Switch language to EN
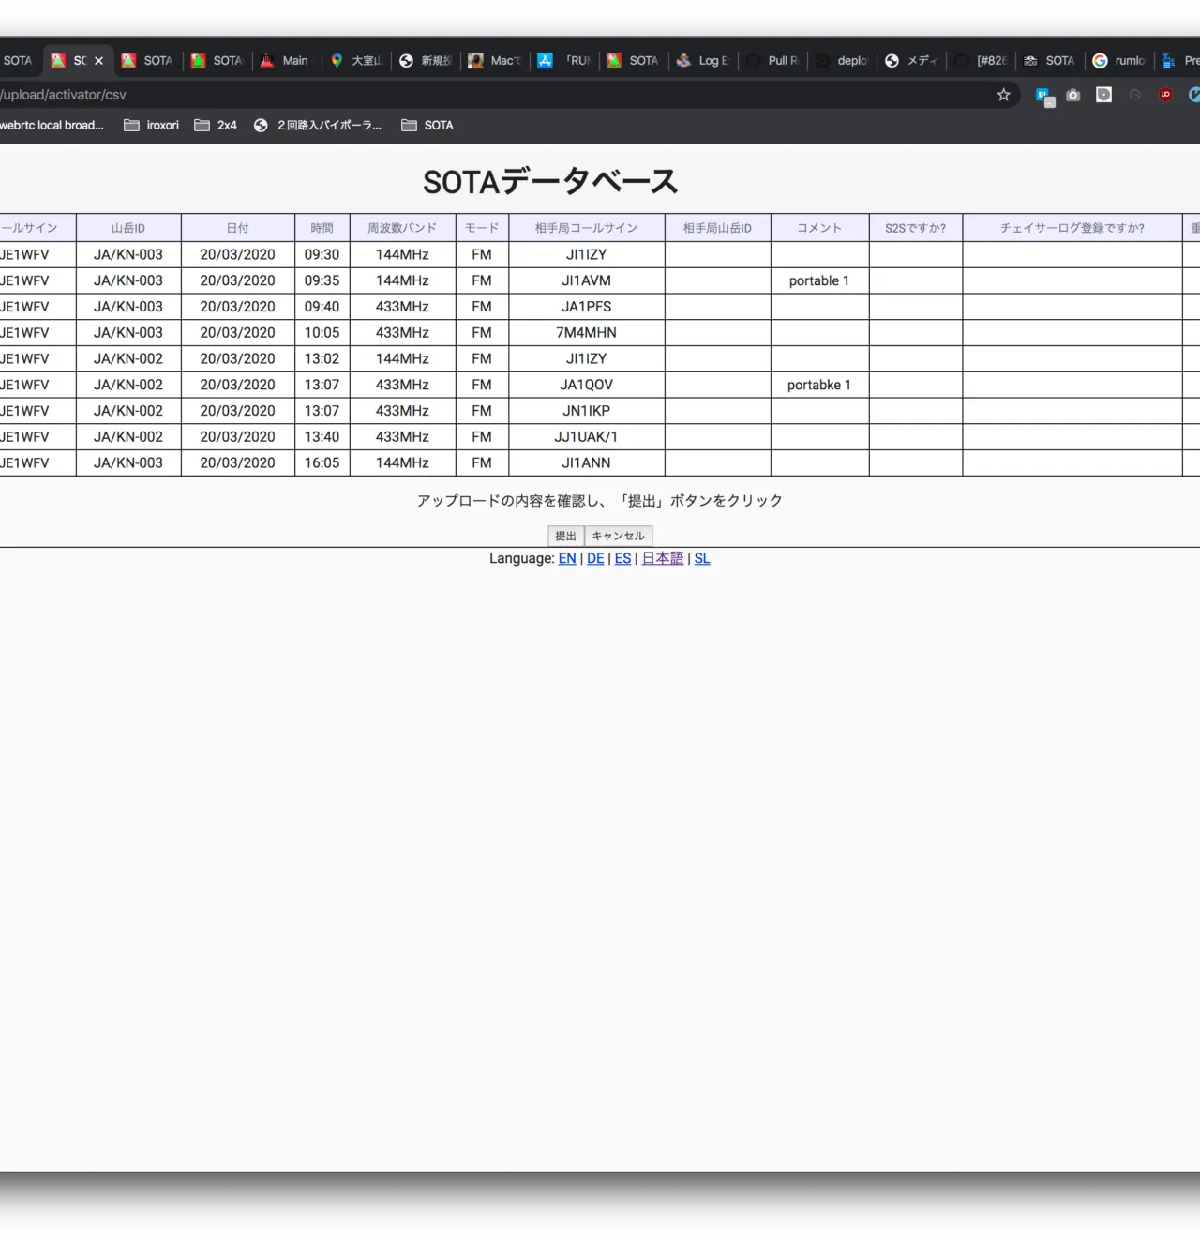 click(x=567, y=558)
